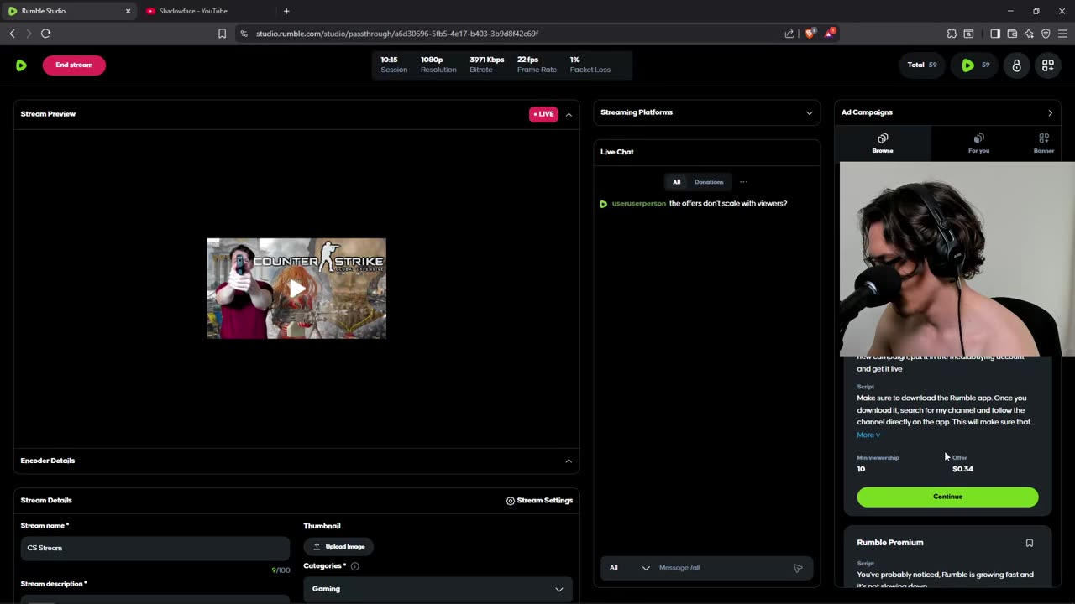Open the Gaming categories dropdown

click(438, 589)
